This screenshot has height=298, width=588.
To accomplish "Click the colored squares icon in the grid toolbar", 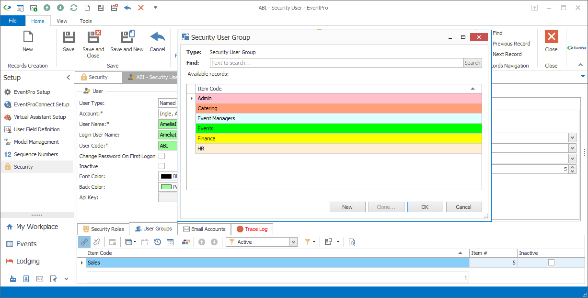I will coord(185,242).
